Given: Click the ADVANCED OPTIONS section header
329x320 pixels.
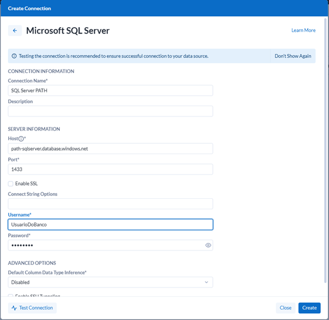Looking at the screenshot, I should point(32,263).
